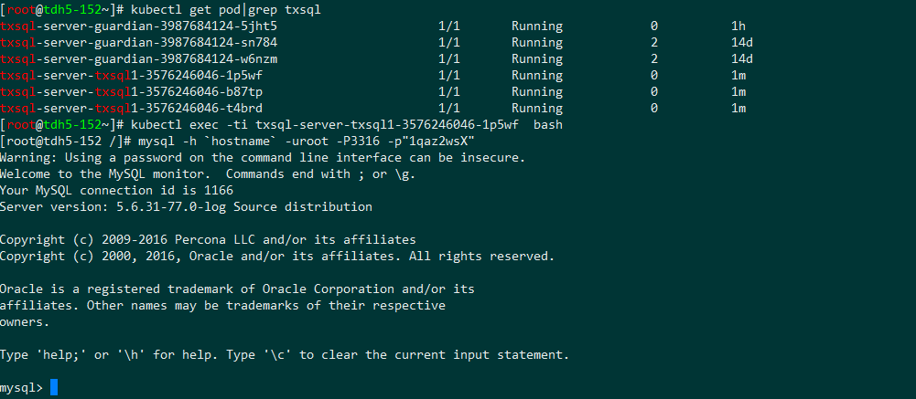The image size is (916, 399).
Task: Click the password insecure warning line
Action: pyautogui.click(x=263, y=157)
